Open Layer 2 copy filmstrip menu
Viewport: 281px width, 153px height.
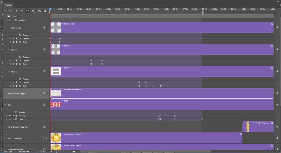[45, 28]
